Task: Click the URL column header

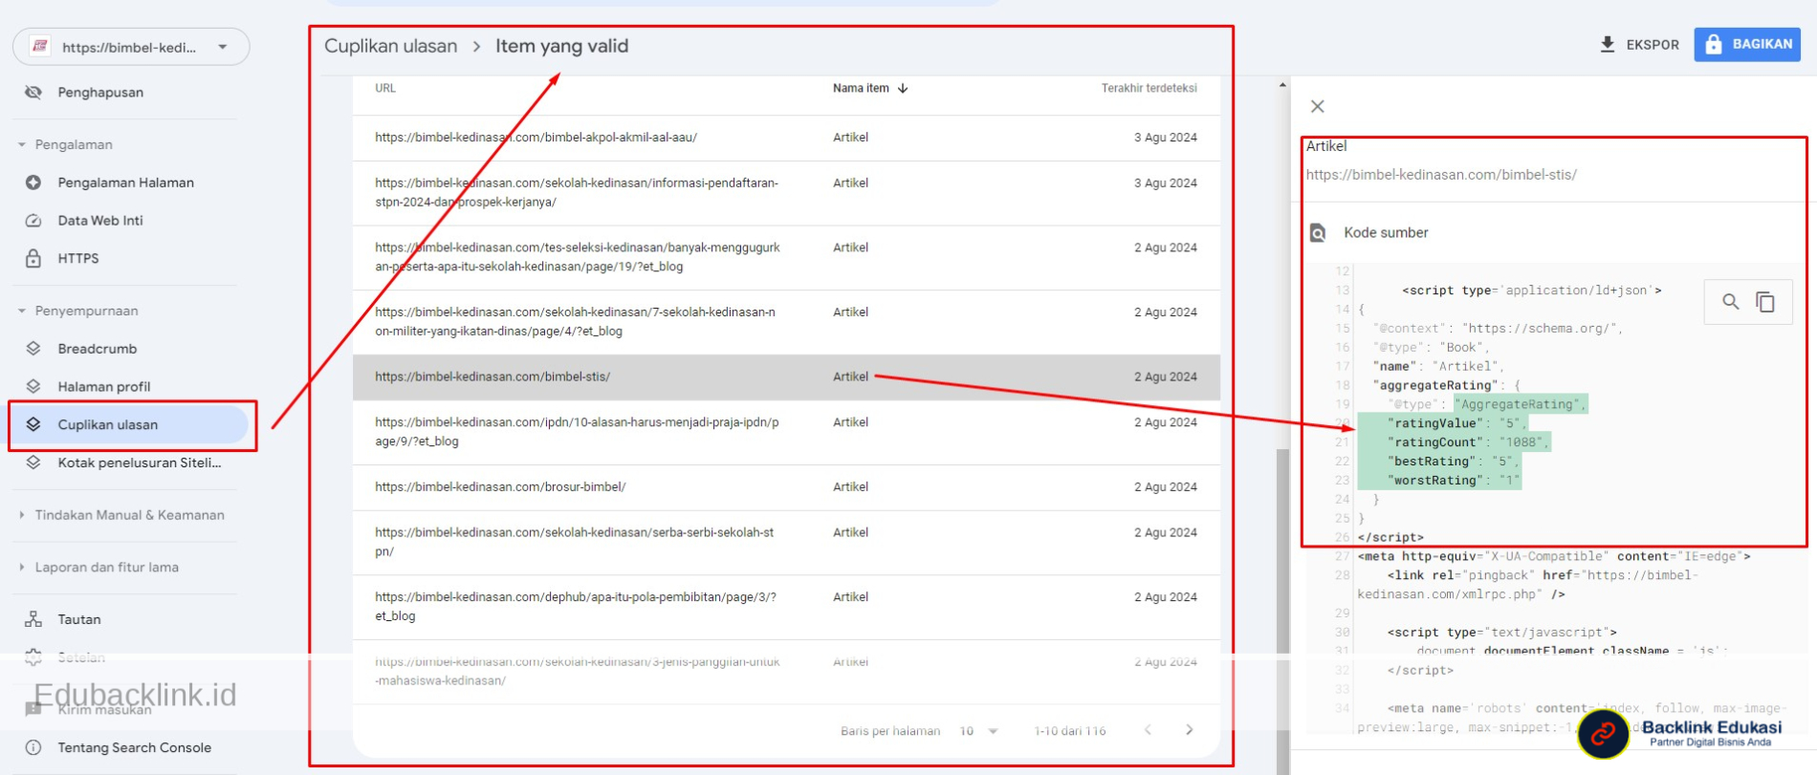Action: click(x=385, y=88)
